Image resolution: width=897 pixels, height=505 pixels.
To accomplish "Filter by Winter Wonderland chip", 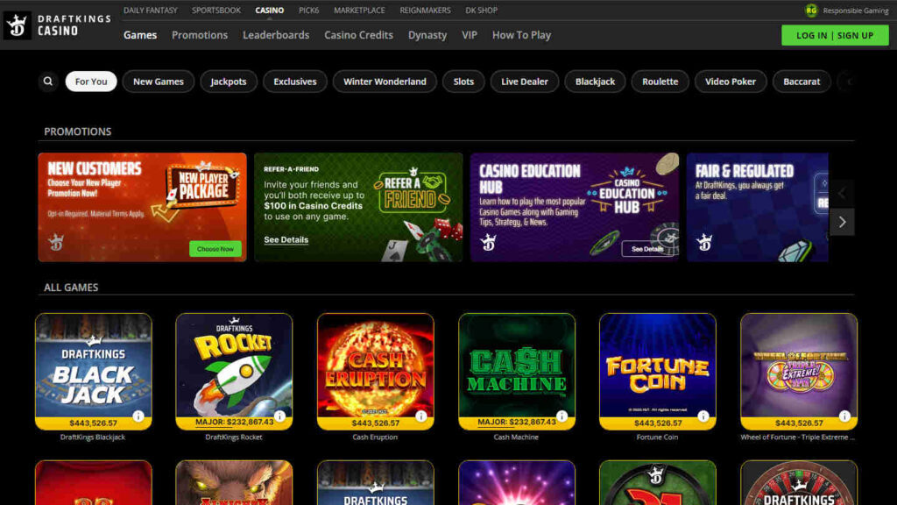I will [x=385, y=82].
